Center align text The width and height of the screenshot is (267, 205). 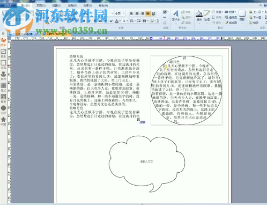(137, 13)
